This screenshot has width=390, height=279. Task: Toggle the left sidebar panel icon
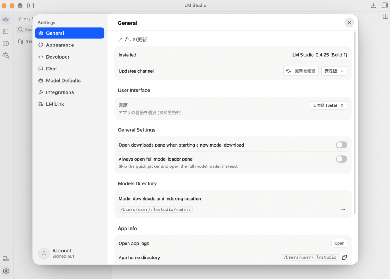coord(30,5)
